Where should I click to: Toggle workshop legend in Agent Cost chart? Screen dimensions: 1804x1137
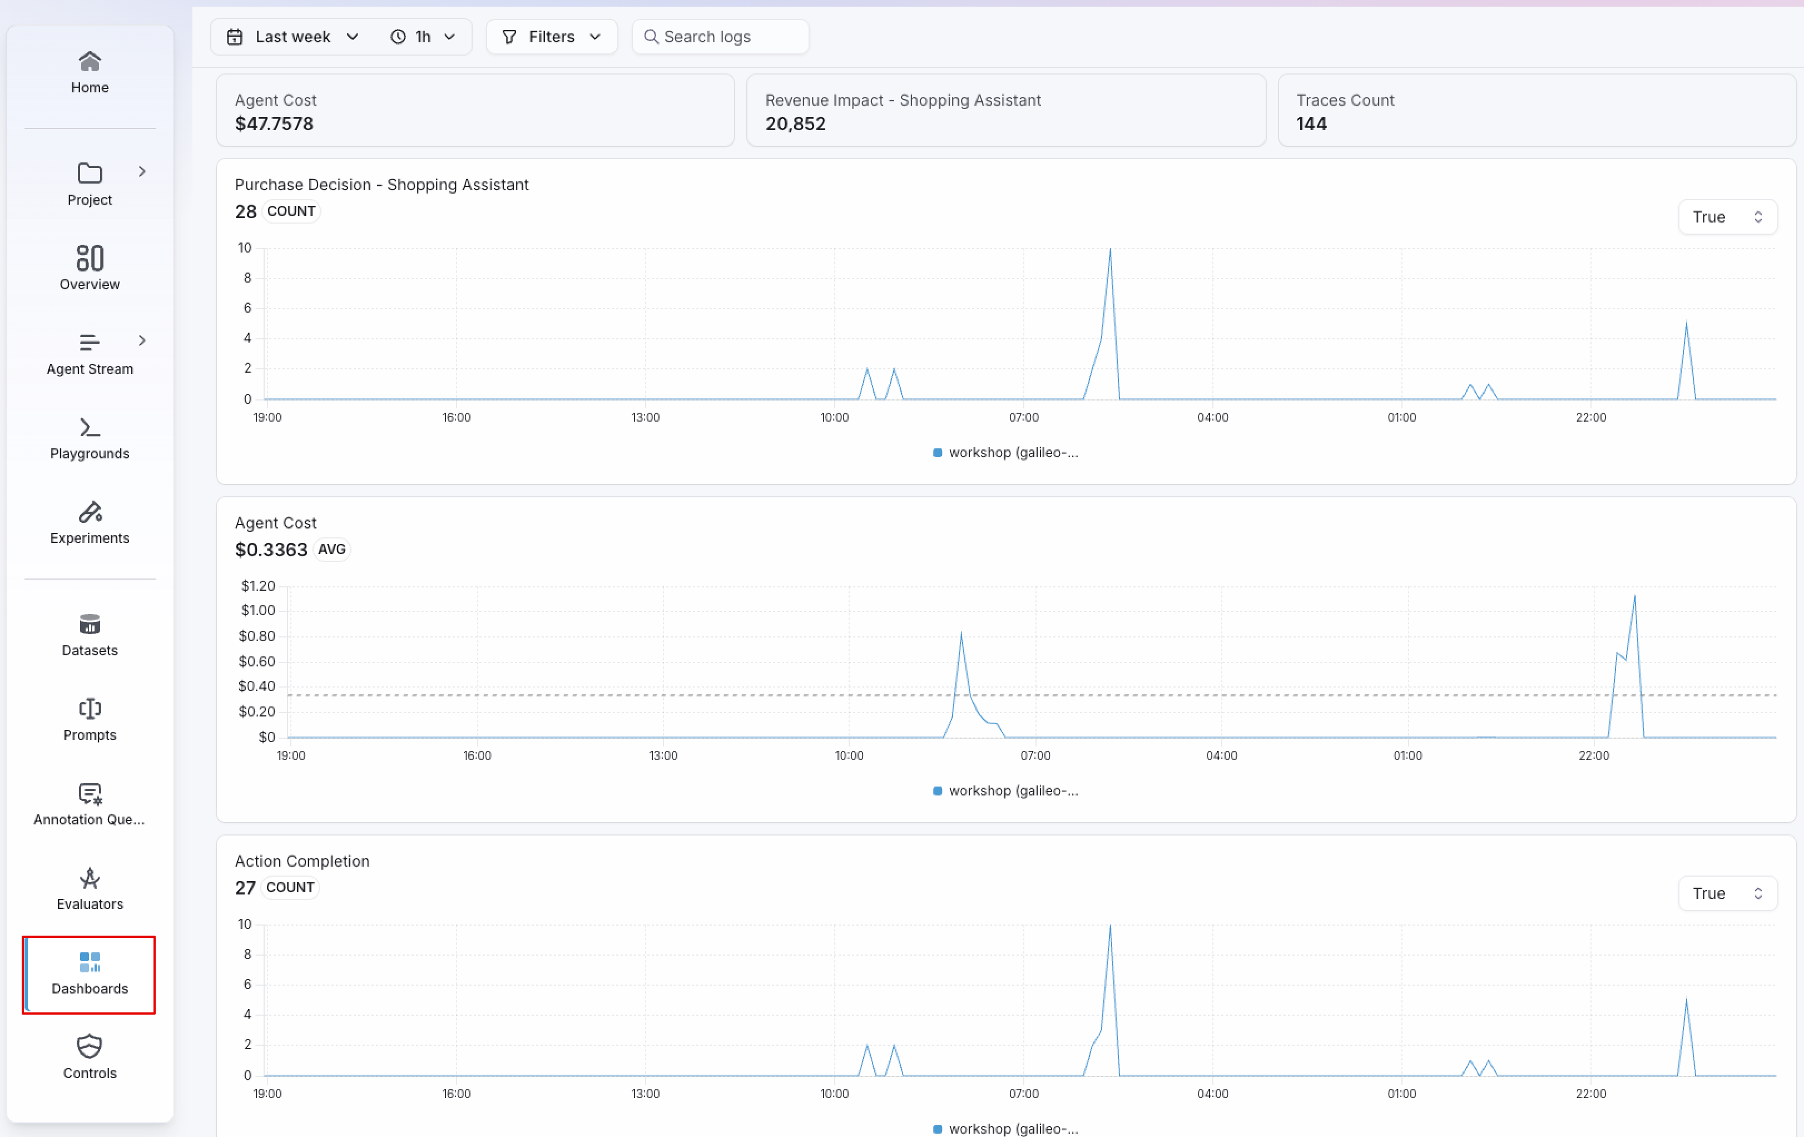1005,791
